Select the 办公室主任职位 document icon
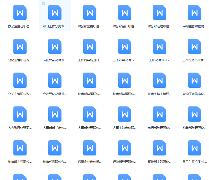 click(x=20, y=12)
